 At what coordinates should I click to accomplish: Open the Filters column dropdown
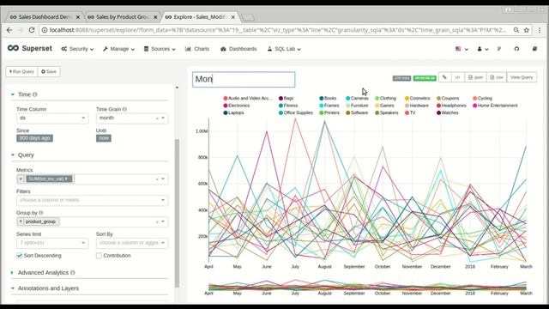[x=92, y=200]
